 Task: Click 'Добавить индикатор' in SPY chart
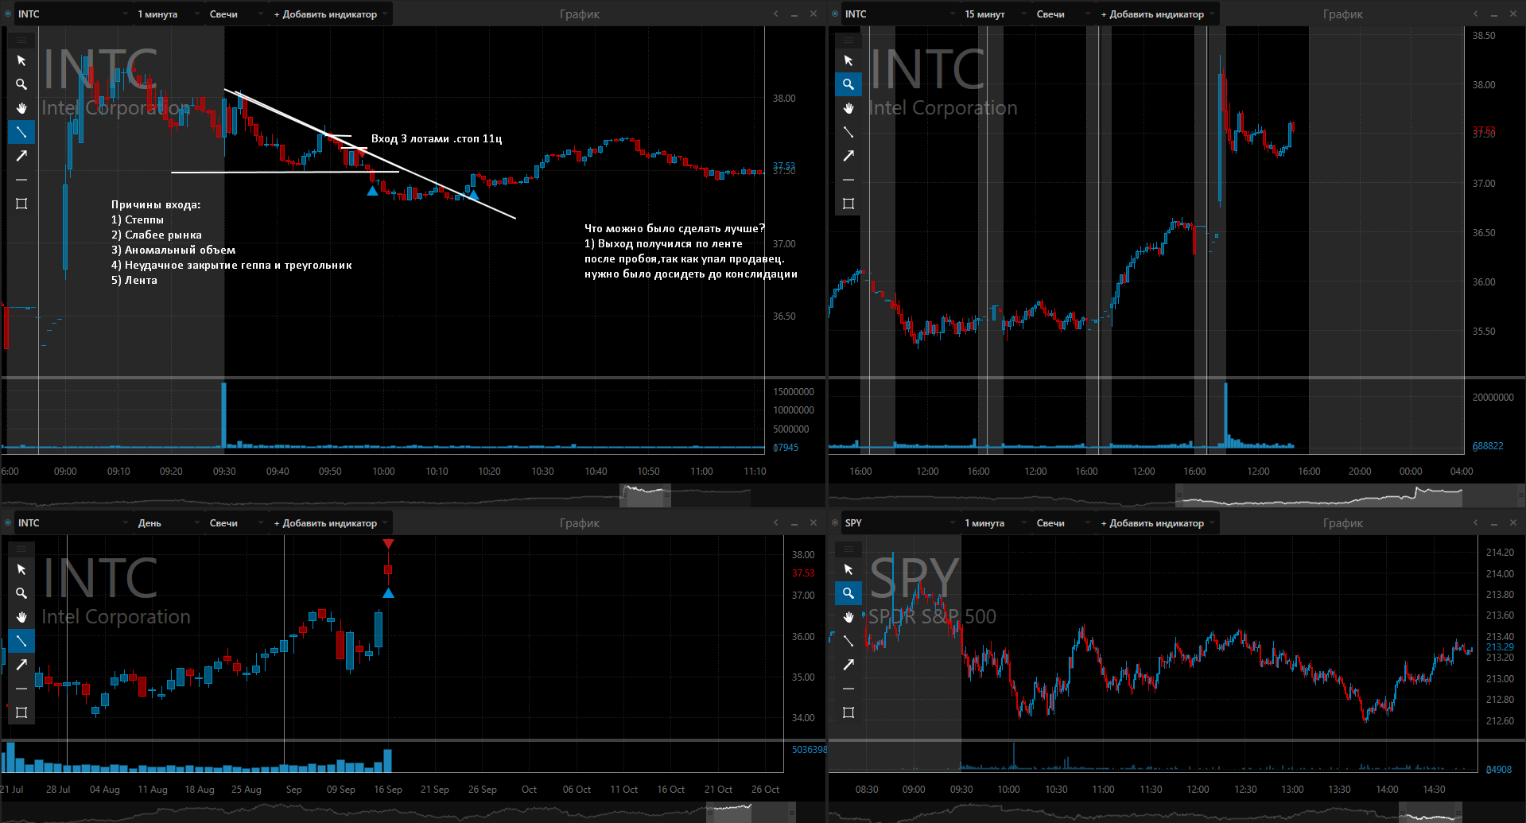[x=1157, y=523]
